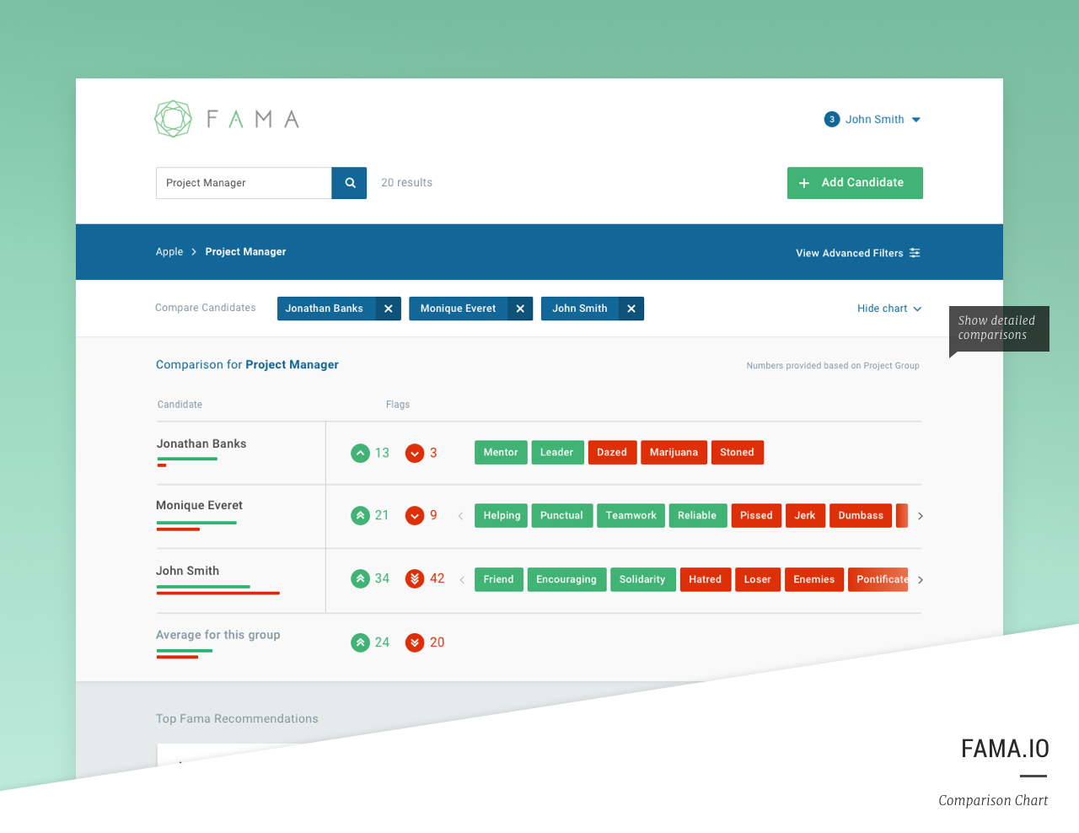This screenshot has height=833, width=1079.
Task: Remove Jonathan Banks from comparison
Action: [388, 309]
